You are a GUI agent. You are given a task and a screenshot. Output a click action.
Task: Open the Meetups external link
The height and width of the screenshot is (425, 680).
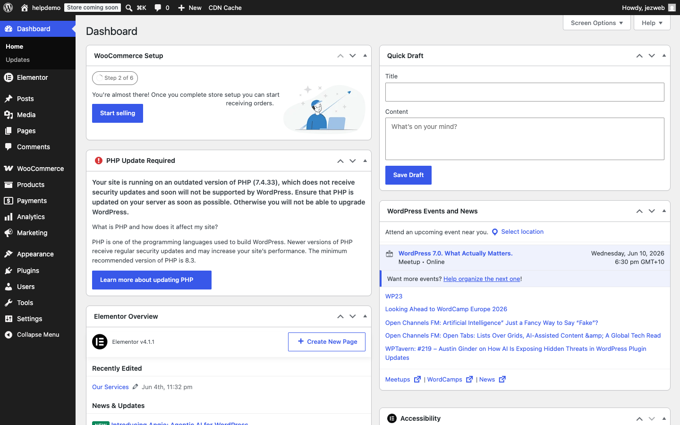[403, 380]
